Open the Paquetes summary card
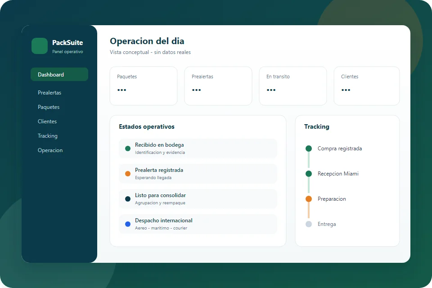Viewport: 432px width, 288px height. point(144,85)
